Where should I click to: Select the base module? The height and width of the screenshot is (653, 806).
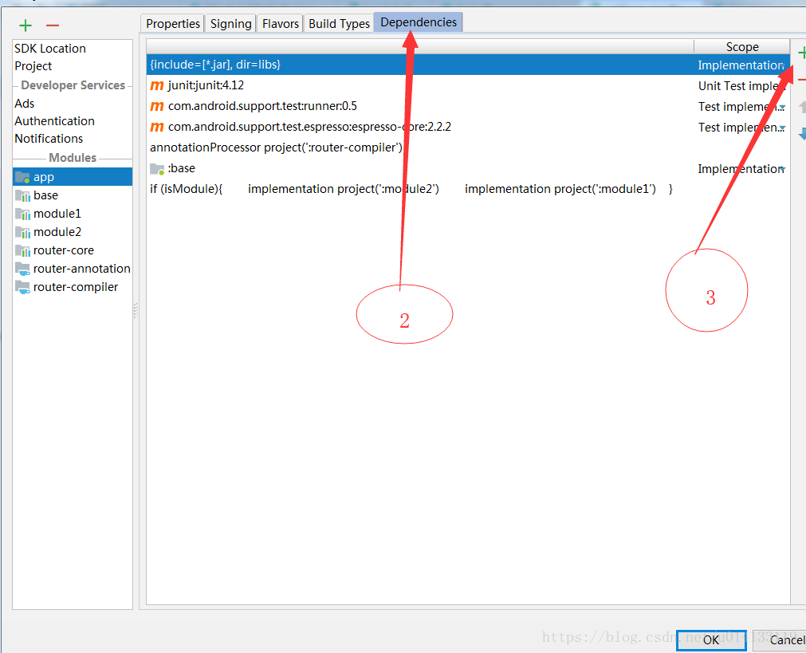click(x=73, y=195)
